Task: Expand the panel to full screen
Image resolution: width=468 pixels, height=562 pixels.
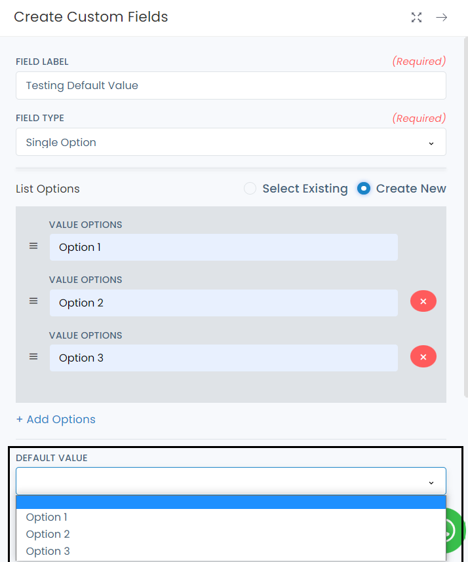Action: pyautogui.click(x=416, y=18)
